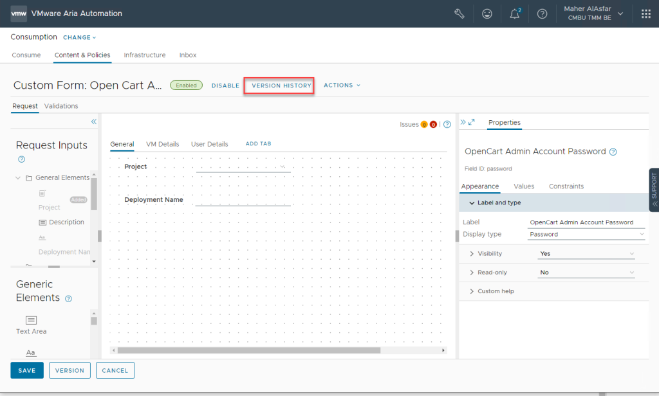Open the Project dropdown on the canvas
This screenshot has width=659, height=396.
pyautogui.click(x=243, y=166)
